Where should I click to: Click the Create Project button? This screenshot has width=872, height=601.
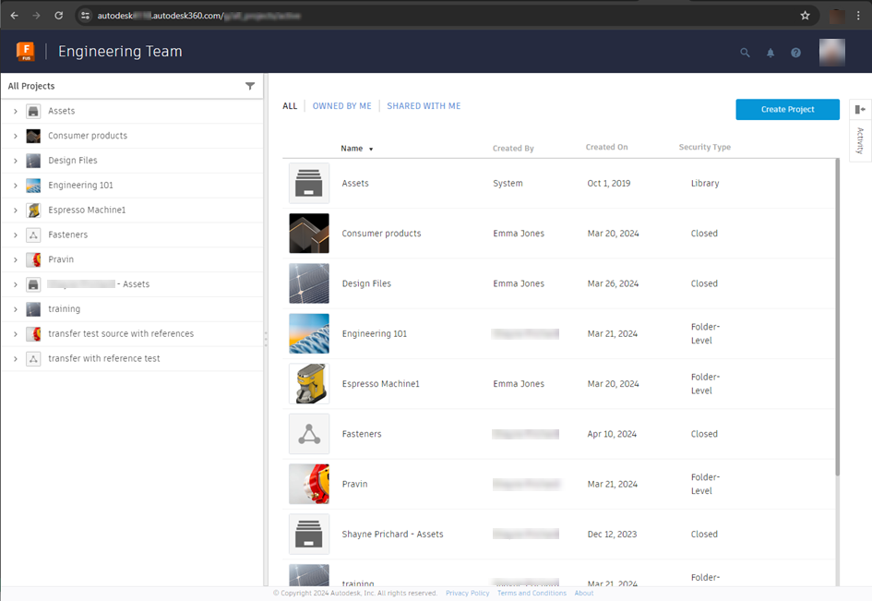(787, 109)
